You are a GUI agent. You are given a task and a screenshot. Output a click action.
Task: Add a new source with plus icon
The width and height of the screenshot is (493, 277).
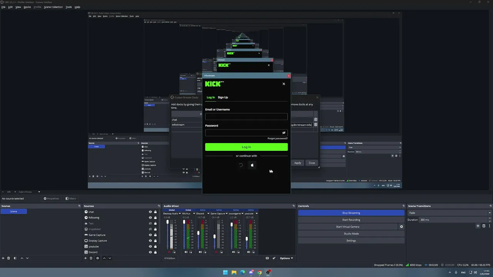(86, 258)
